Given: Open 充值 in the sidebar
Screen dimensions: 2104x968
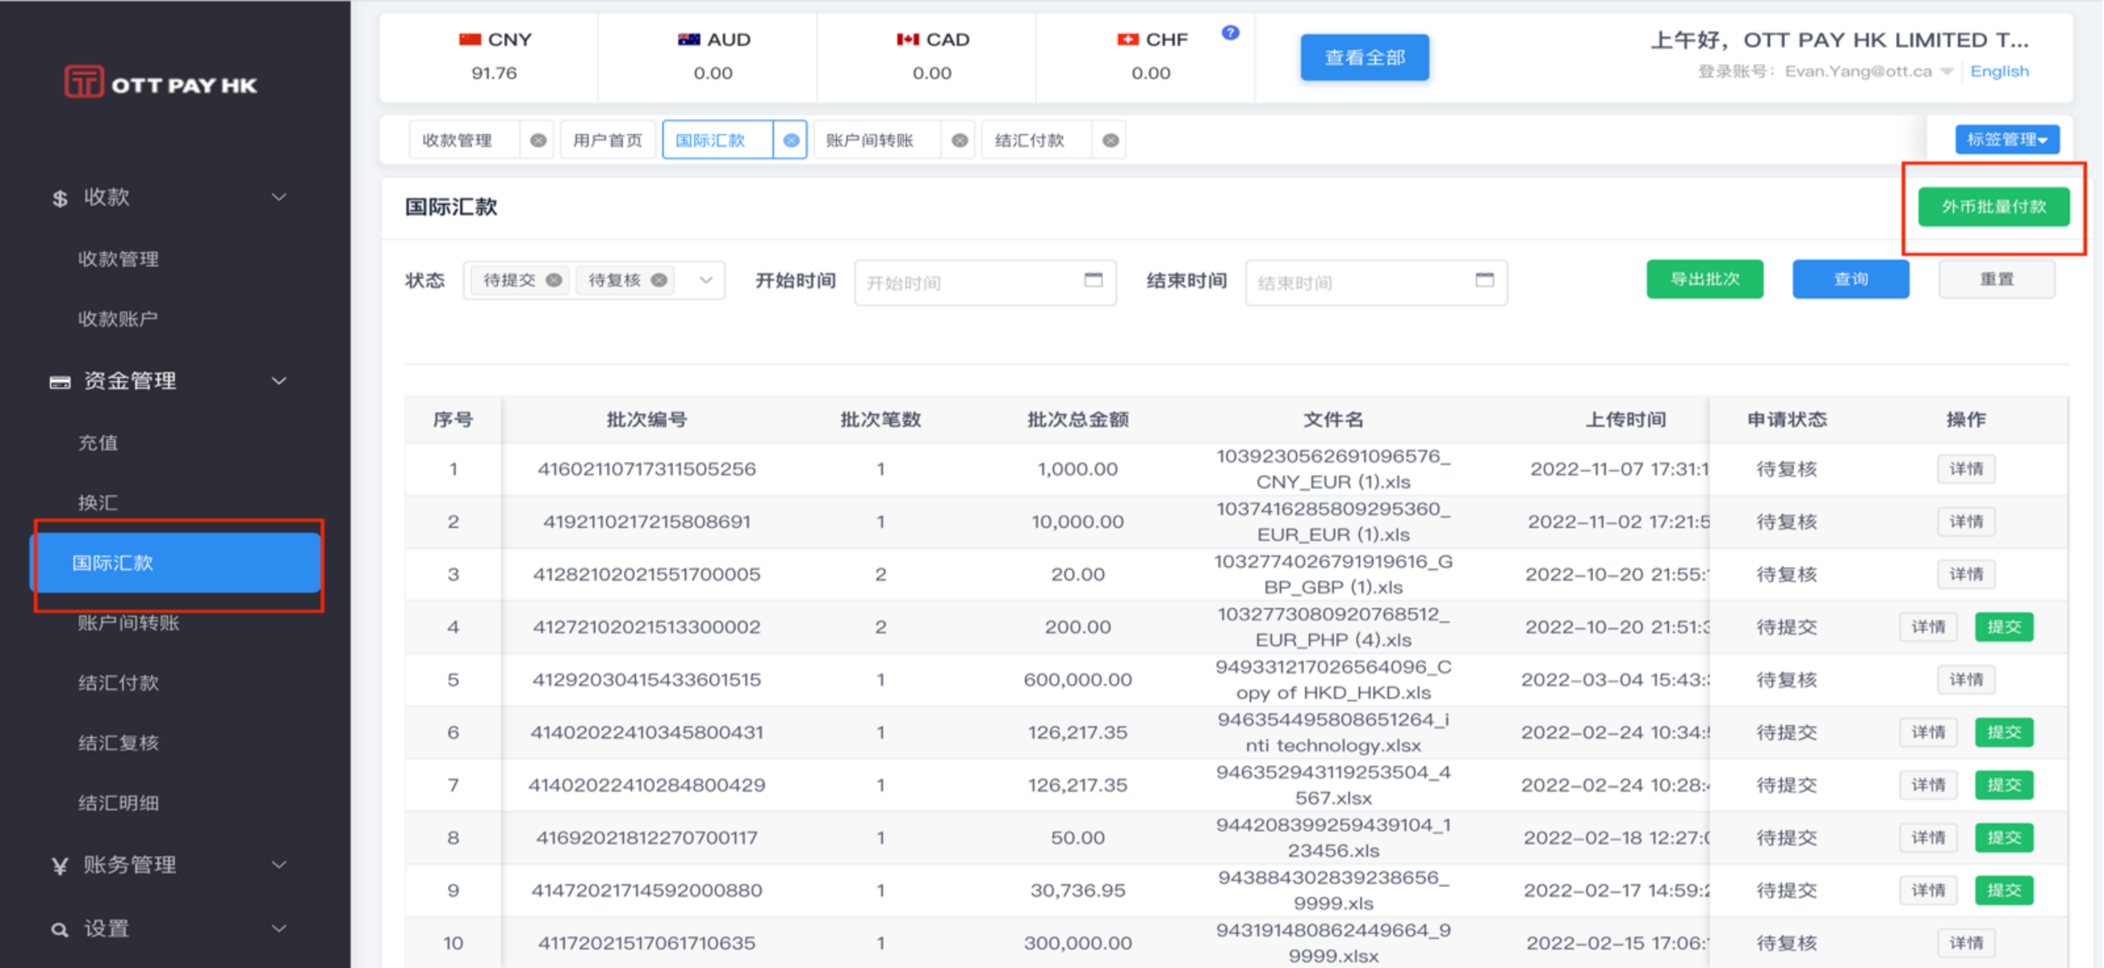Looking at the screenshot, I should [98, 443].
